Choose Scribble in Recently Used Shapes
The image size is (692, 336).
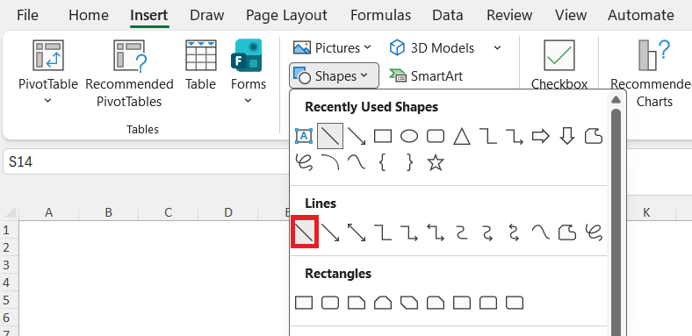(x=304, y=162)
